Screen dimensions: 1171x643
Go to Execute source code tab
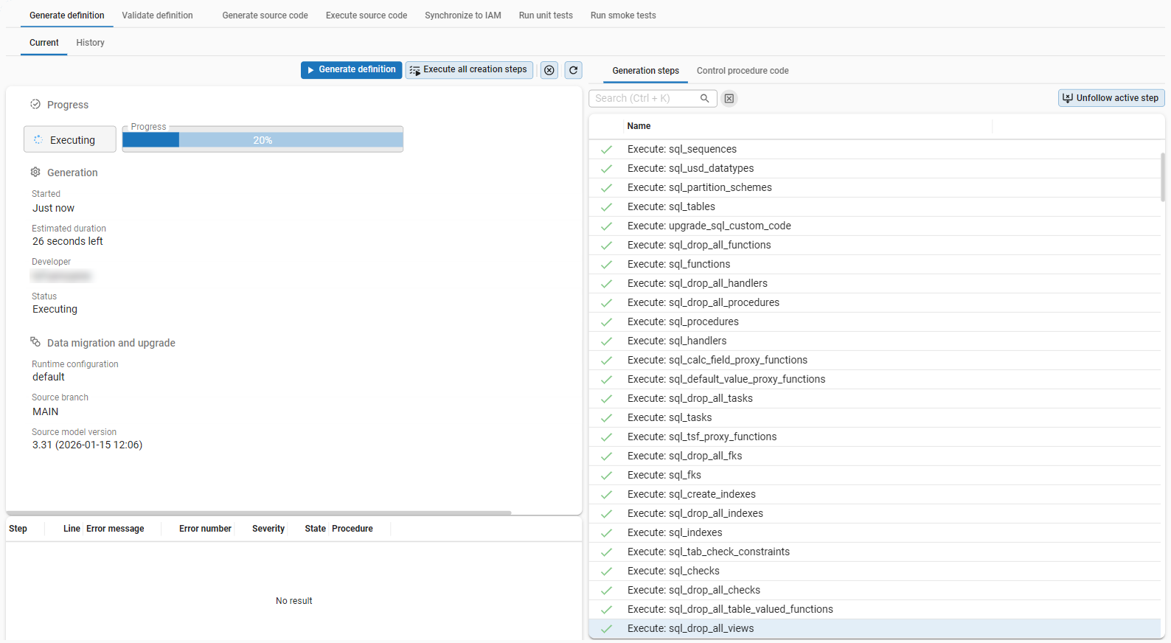tap(366, 15)
